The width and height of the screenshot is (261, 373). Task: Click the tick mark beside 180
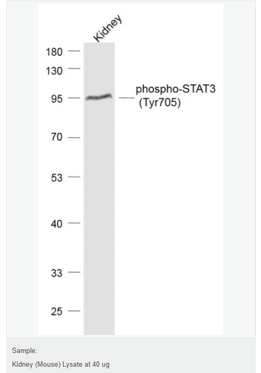(x=74, y=51)
